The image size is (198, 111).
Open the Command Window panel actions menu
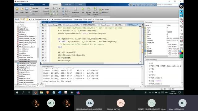[x=142, y=67]
